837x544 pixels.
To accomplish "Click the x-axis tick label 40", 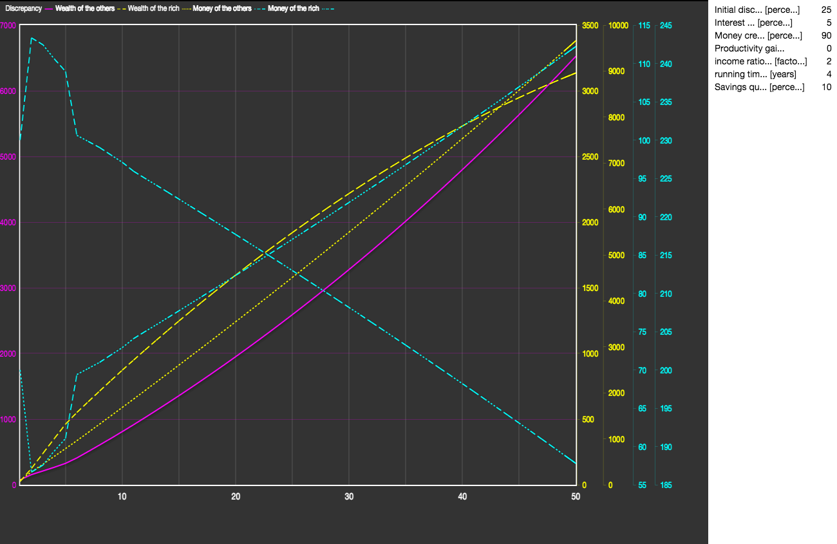I will [462, 496].
